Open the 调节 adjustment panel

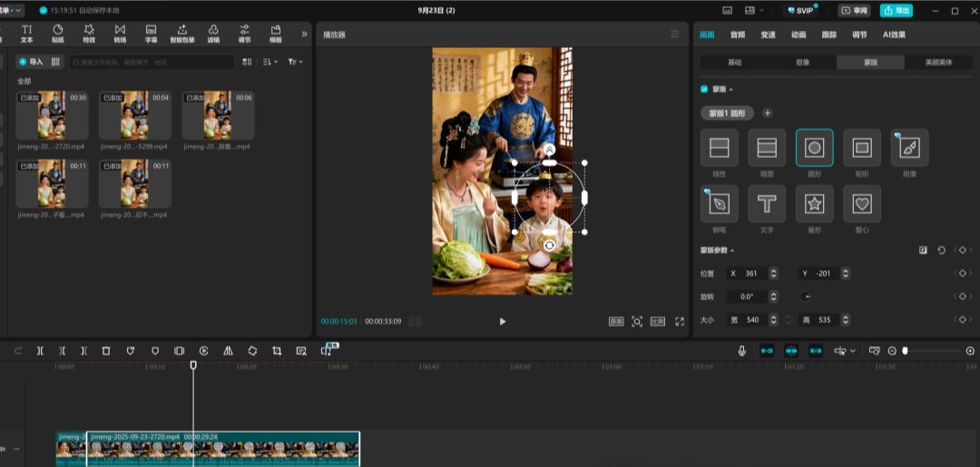[x=244, y=34]
